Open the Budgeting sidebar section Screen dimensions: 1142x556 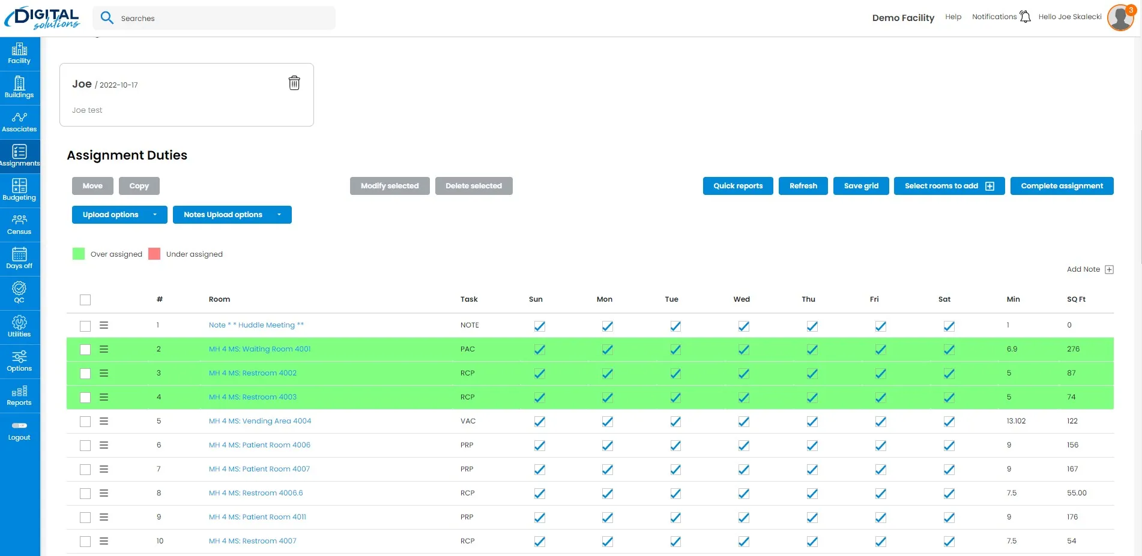[19, 191]
